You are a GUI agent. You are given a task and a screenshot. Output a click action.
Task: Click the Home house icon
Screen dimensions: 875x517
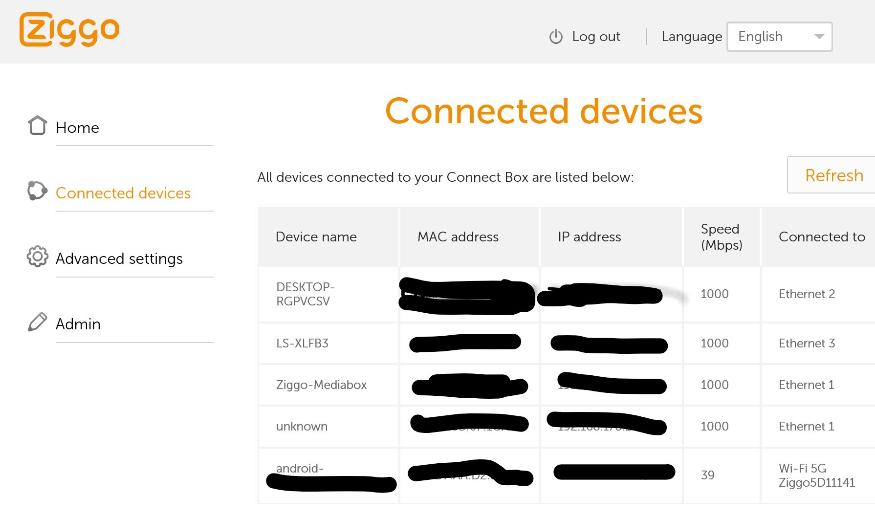click(37, 126)
